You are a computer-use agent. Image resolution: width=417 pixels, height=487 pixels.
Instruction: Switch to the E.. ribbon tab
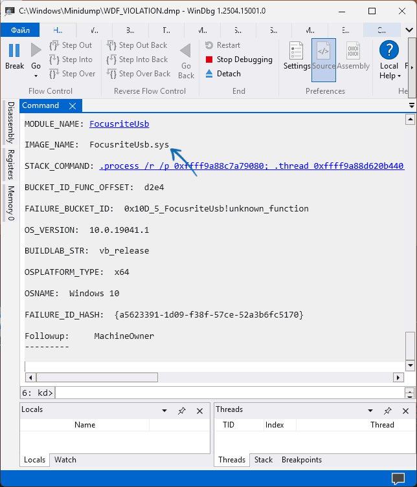[x=345, y=30]
